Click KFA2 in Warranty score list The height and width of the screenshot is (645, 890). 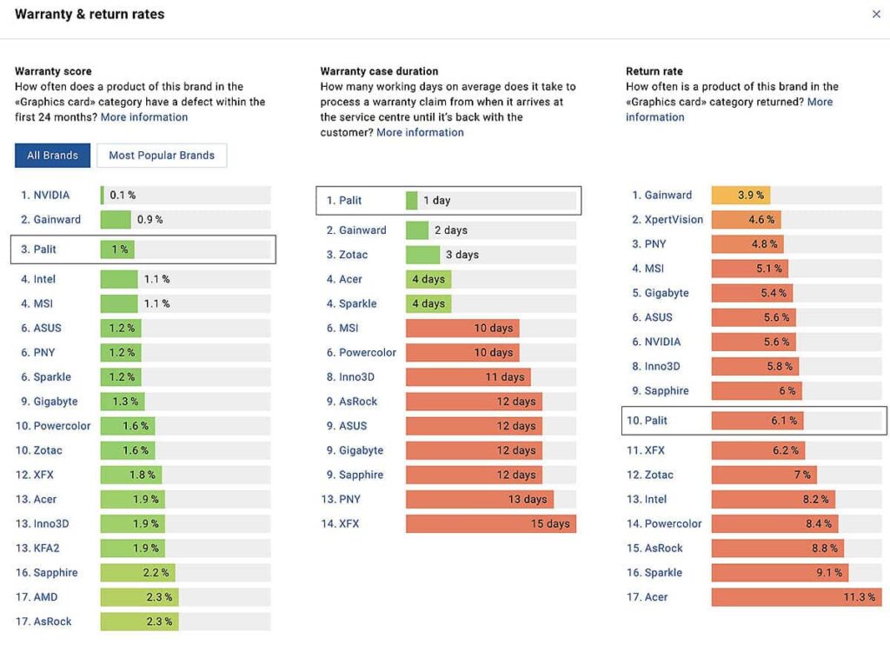[x=47, y=549]
